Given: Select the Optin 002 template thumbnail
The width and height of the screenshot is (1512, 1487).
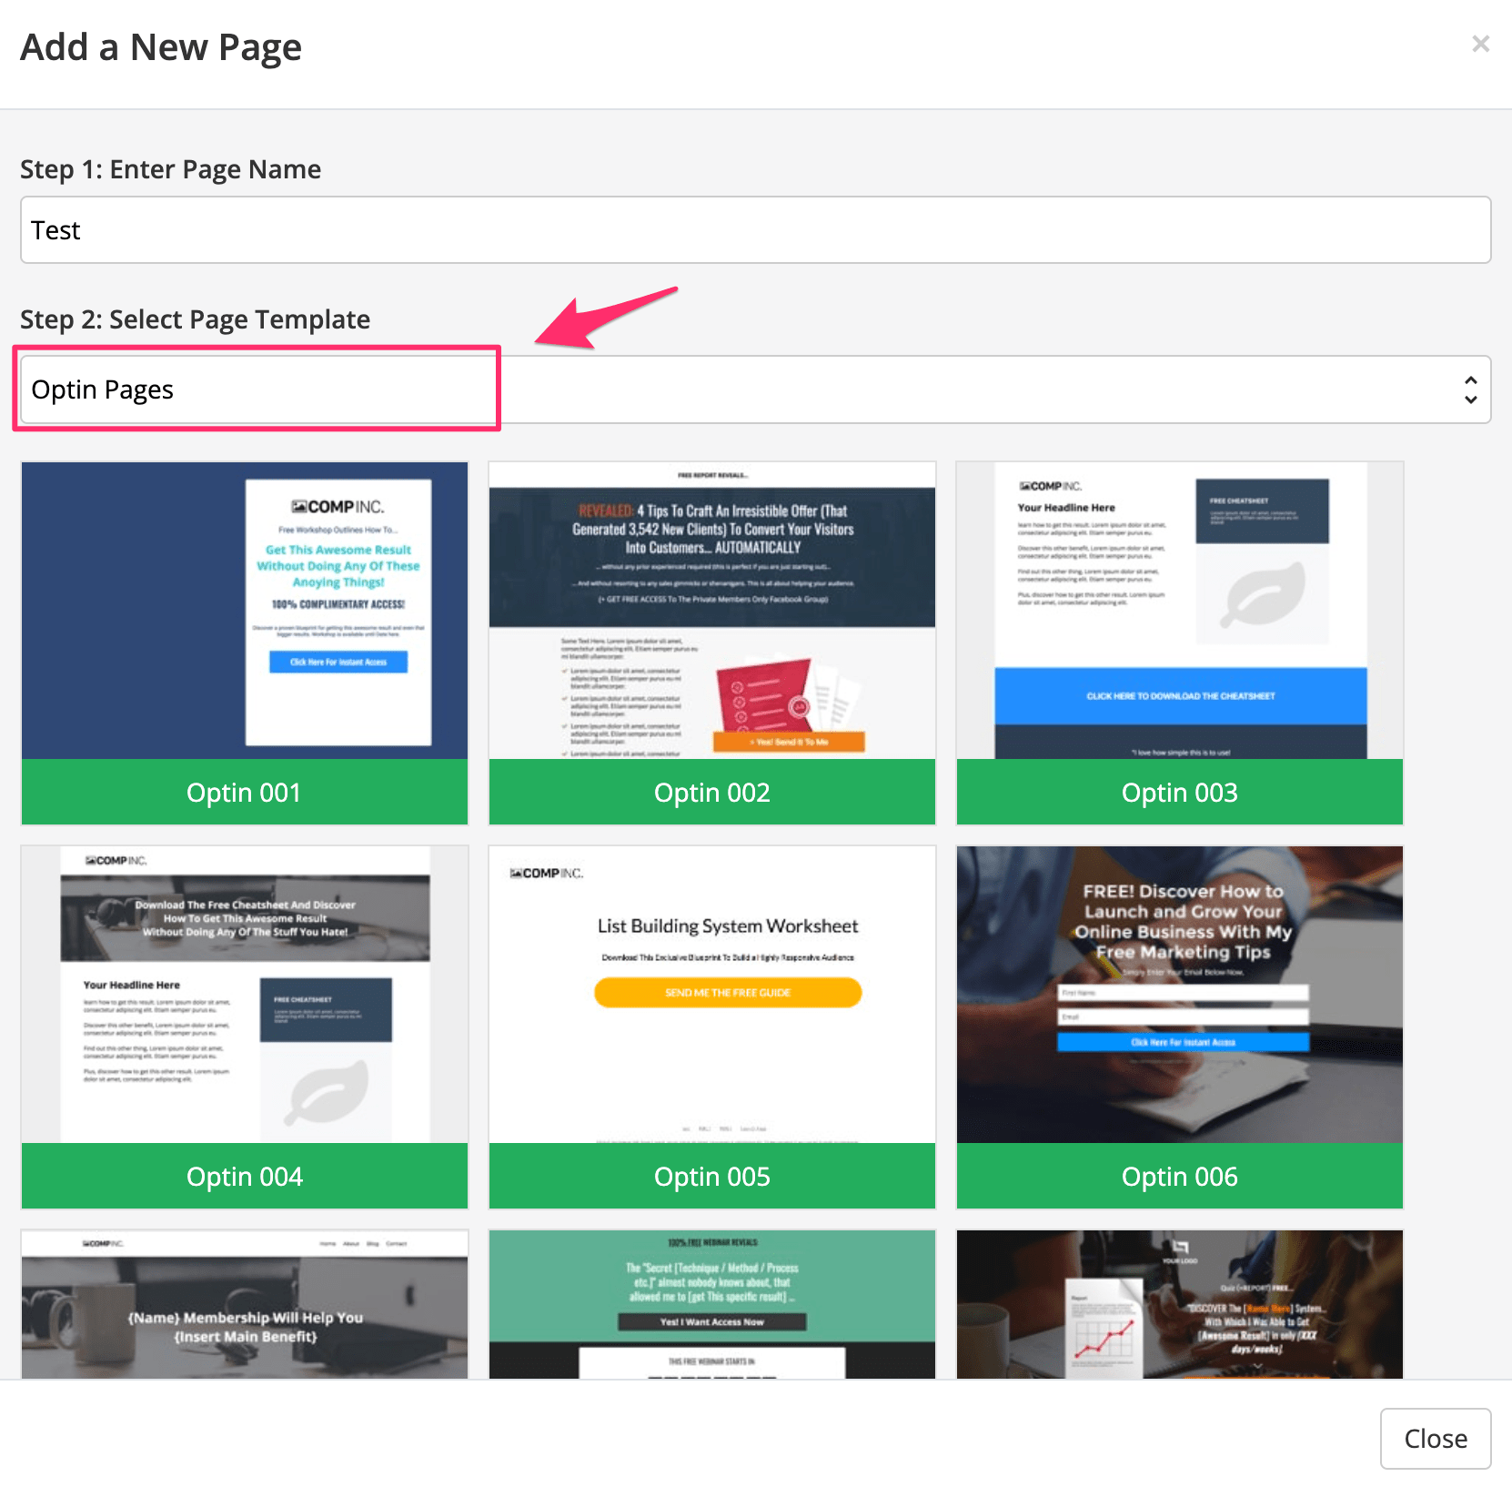Looking at the screenshot, I should [712, 611].
